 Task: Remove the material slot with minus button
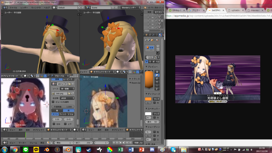point(158,49)
